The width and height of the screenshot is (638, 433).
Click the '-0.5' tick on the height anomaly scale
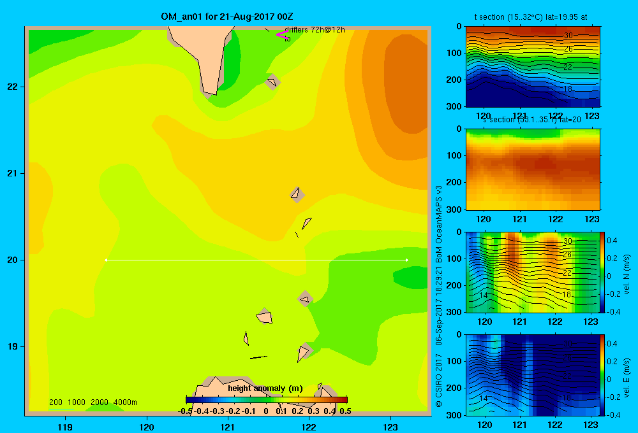[x=186, y=411]
